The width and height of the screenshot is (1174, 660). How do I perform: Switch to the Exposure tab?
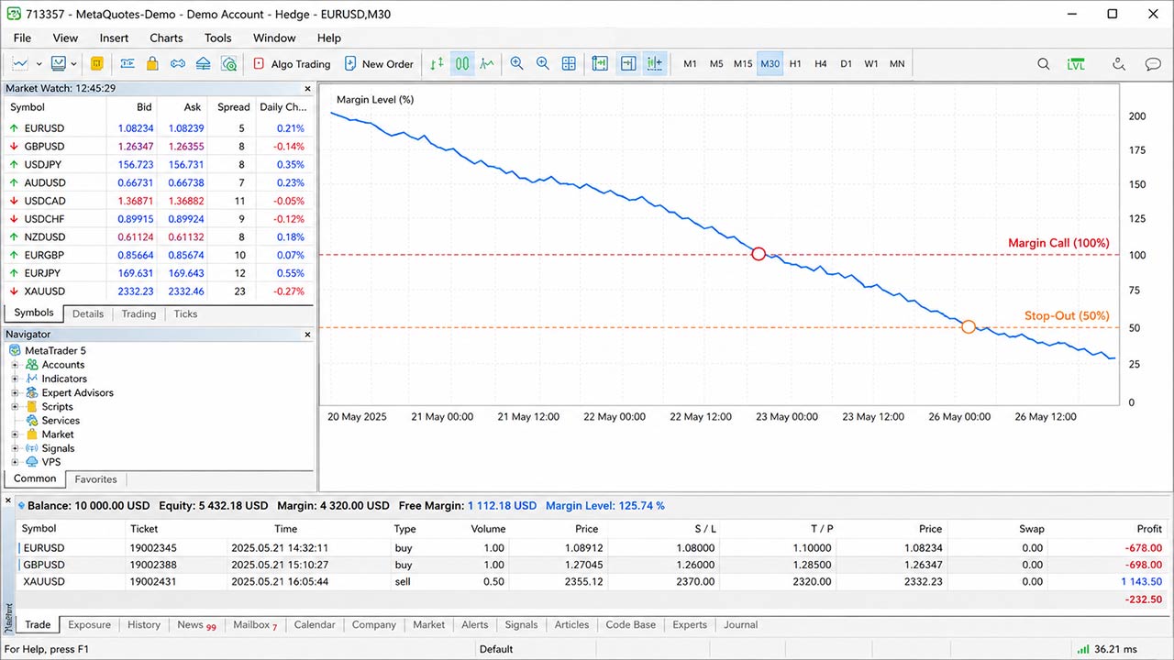[x=90, y=624]
